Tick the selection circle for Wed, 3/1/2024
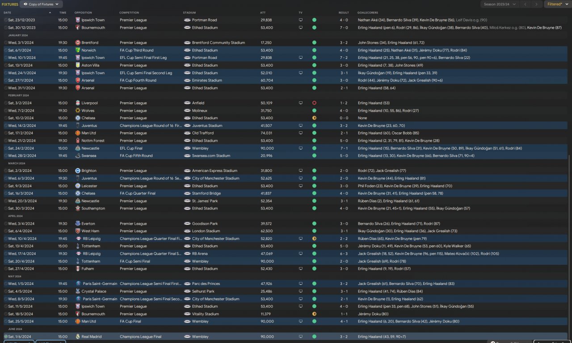Viewport: 572px width, 343px height. pos(6,43)
